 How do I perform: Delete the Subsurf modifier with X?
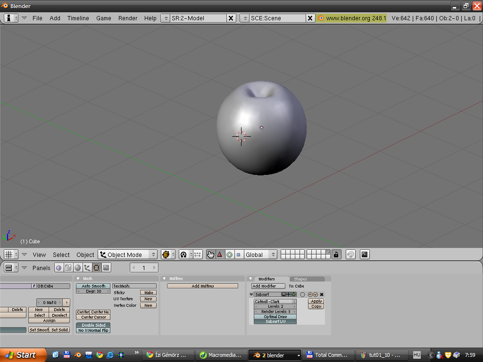322,295
